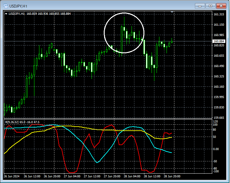Screen dimensions: 230x183
Task: Click the time axis label 26 Jun 2024
Action: tap(12, 176)
